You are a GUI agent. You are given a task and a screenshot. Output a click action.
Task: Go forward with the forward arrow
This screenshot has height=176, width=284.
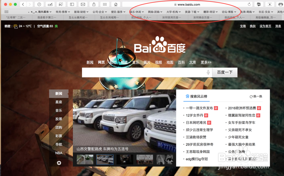(x=30, y=4)
